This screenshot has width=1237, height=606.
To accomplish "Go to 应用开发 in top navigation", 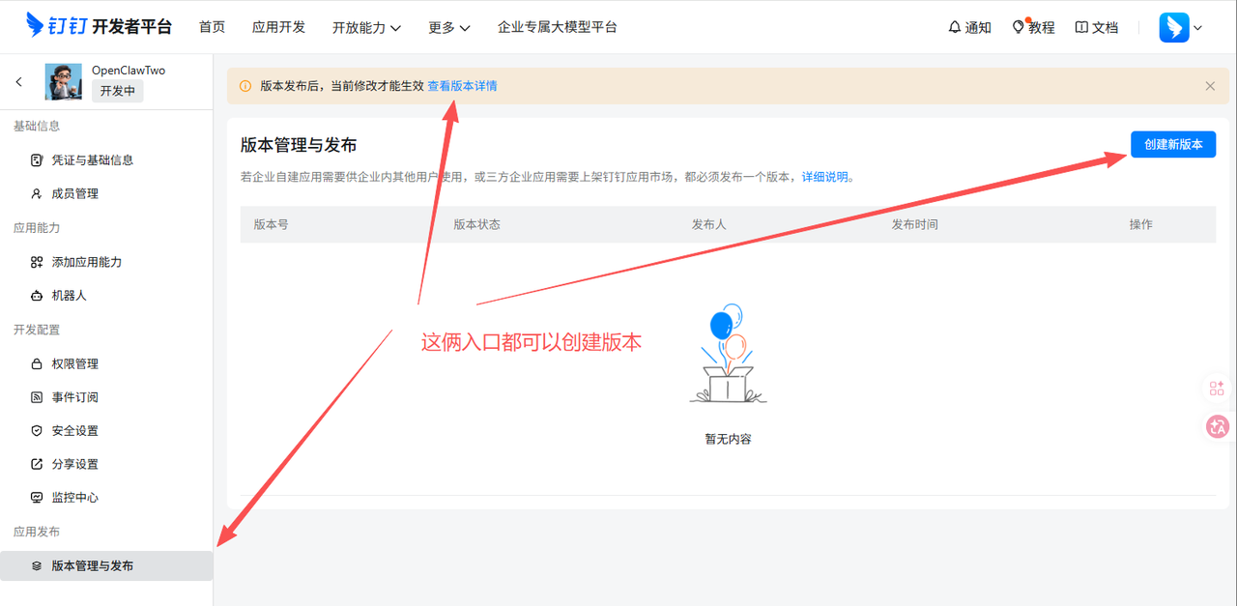I will click(x=278, y=27).
